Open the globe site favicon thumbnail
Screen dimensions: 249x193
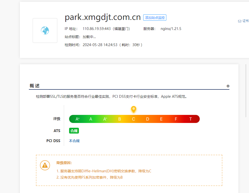(x=45, y=30)
